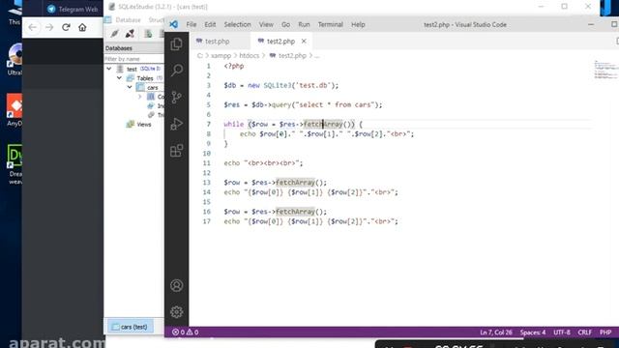Collapse the Tables node in SQLiteStudio

tap(119, 78)
